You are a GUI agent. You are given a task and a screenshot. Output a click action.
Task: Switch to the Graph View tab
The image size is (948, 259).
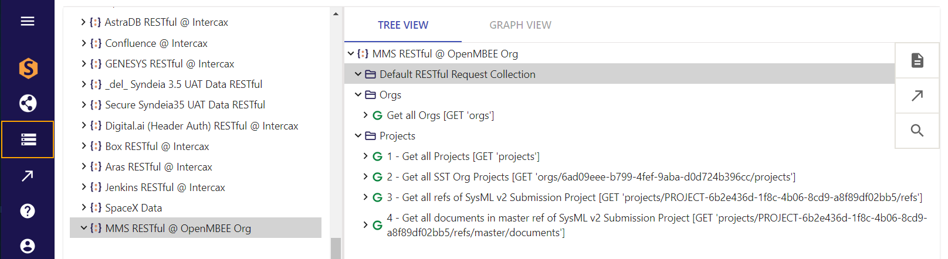coord(520,25)
